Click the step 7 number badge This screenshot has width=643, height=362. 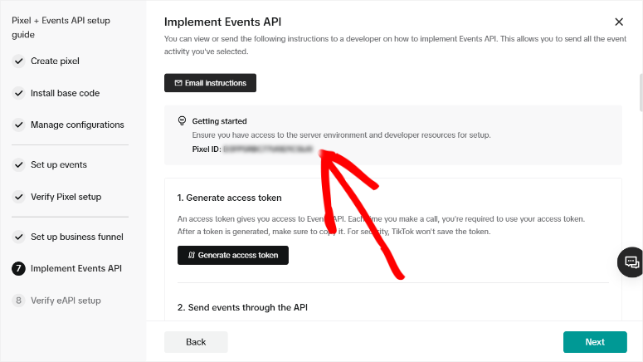[x=18, y=268]
